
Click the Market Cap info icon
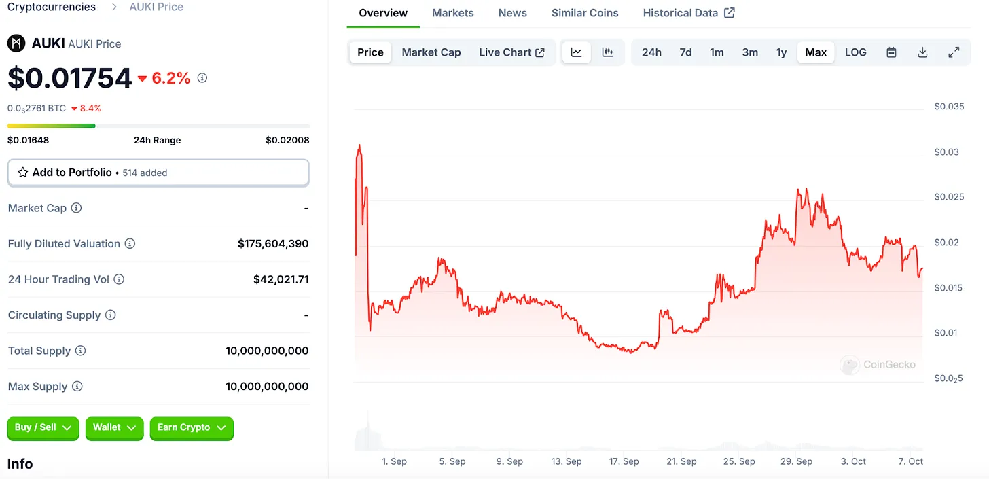[x=77, y=208]
